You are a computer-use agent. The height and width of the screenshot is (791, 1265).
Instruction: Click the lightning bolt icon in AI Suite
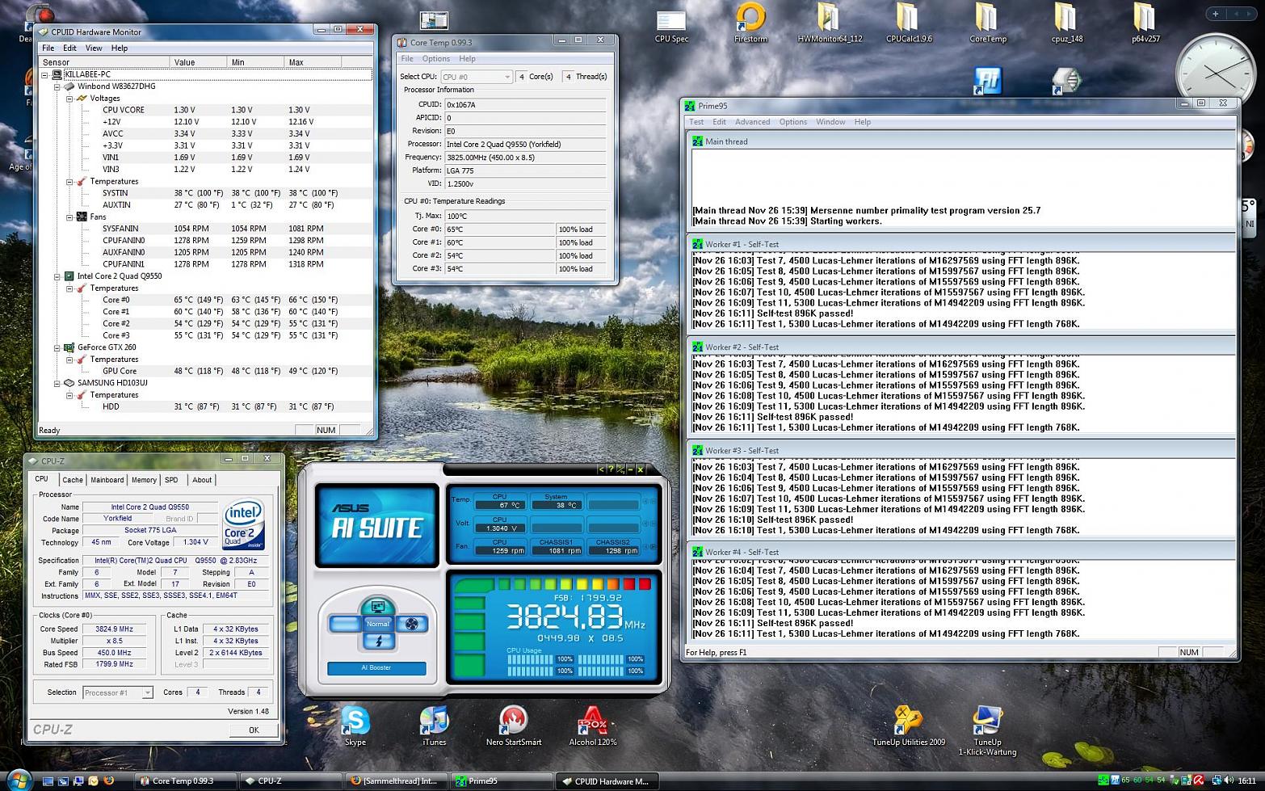tap(378, 642)
